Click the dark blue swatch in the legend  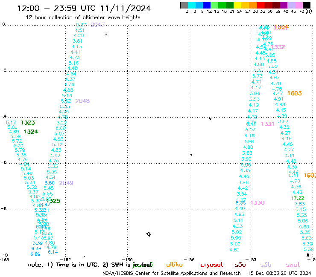[207, 5]
